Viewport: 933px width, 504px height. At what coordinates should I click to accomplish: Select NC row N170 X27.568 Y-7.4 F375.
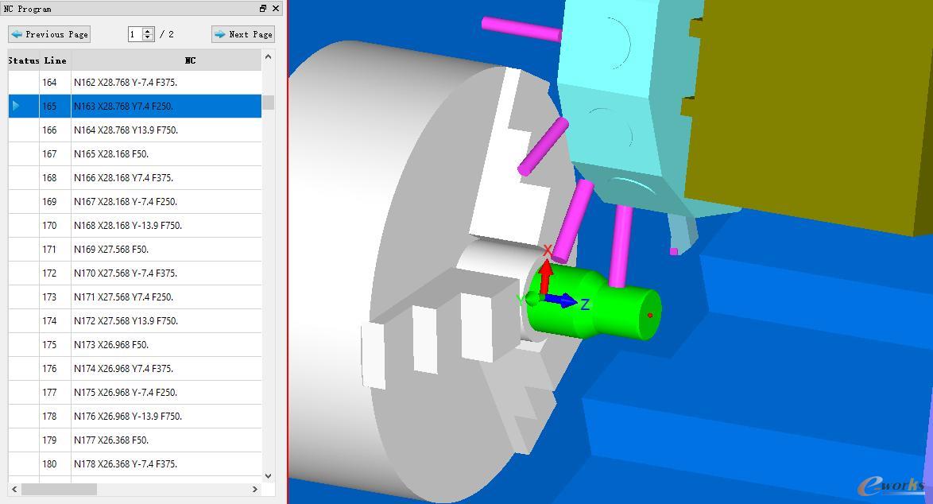click(x=135, y=273)
